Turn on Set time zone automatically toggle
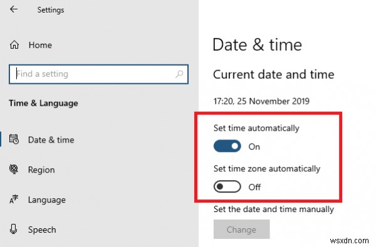This screenshot has width=376, height=247. click(227, 187)
